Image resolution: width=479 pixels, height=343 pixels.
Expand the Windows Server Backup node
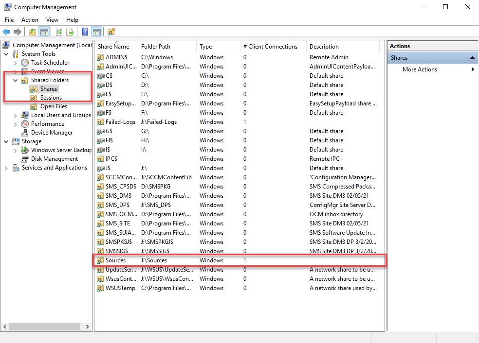coord(15,150)
